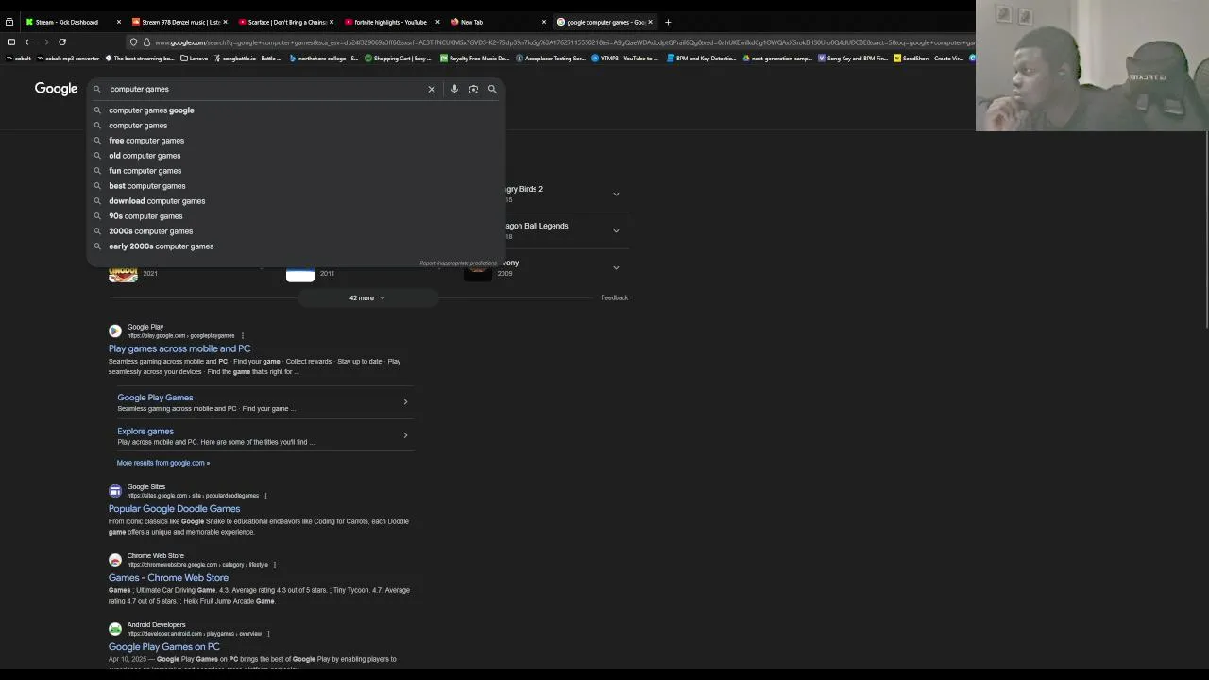Submit search using the magnifier icon
The width and height of the screenshot is (1209, 680).
coord(492,89)
